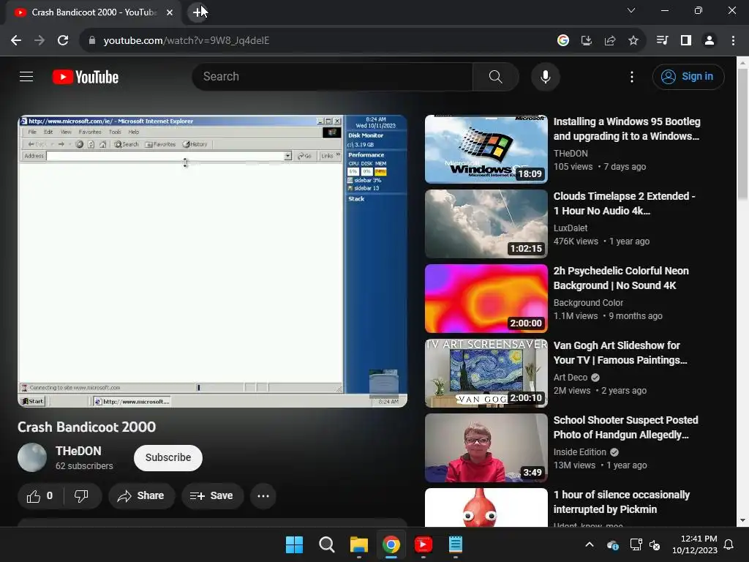Open Clouds Timelapse 2 Extended thumbnail
Viewport: 749px width, 562px height.
pos(486,224)
